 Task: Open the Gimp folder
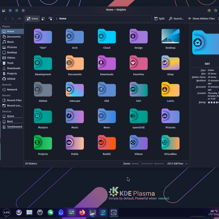(170, 63)
